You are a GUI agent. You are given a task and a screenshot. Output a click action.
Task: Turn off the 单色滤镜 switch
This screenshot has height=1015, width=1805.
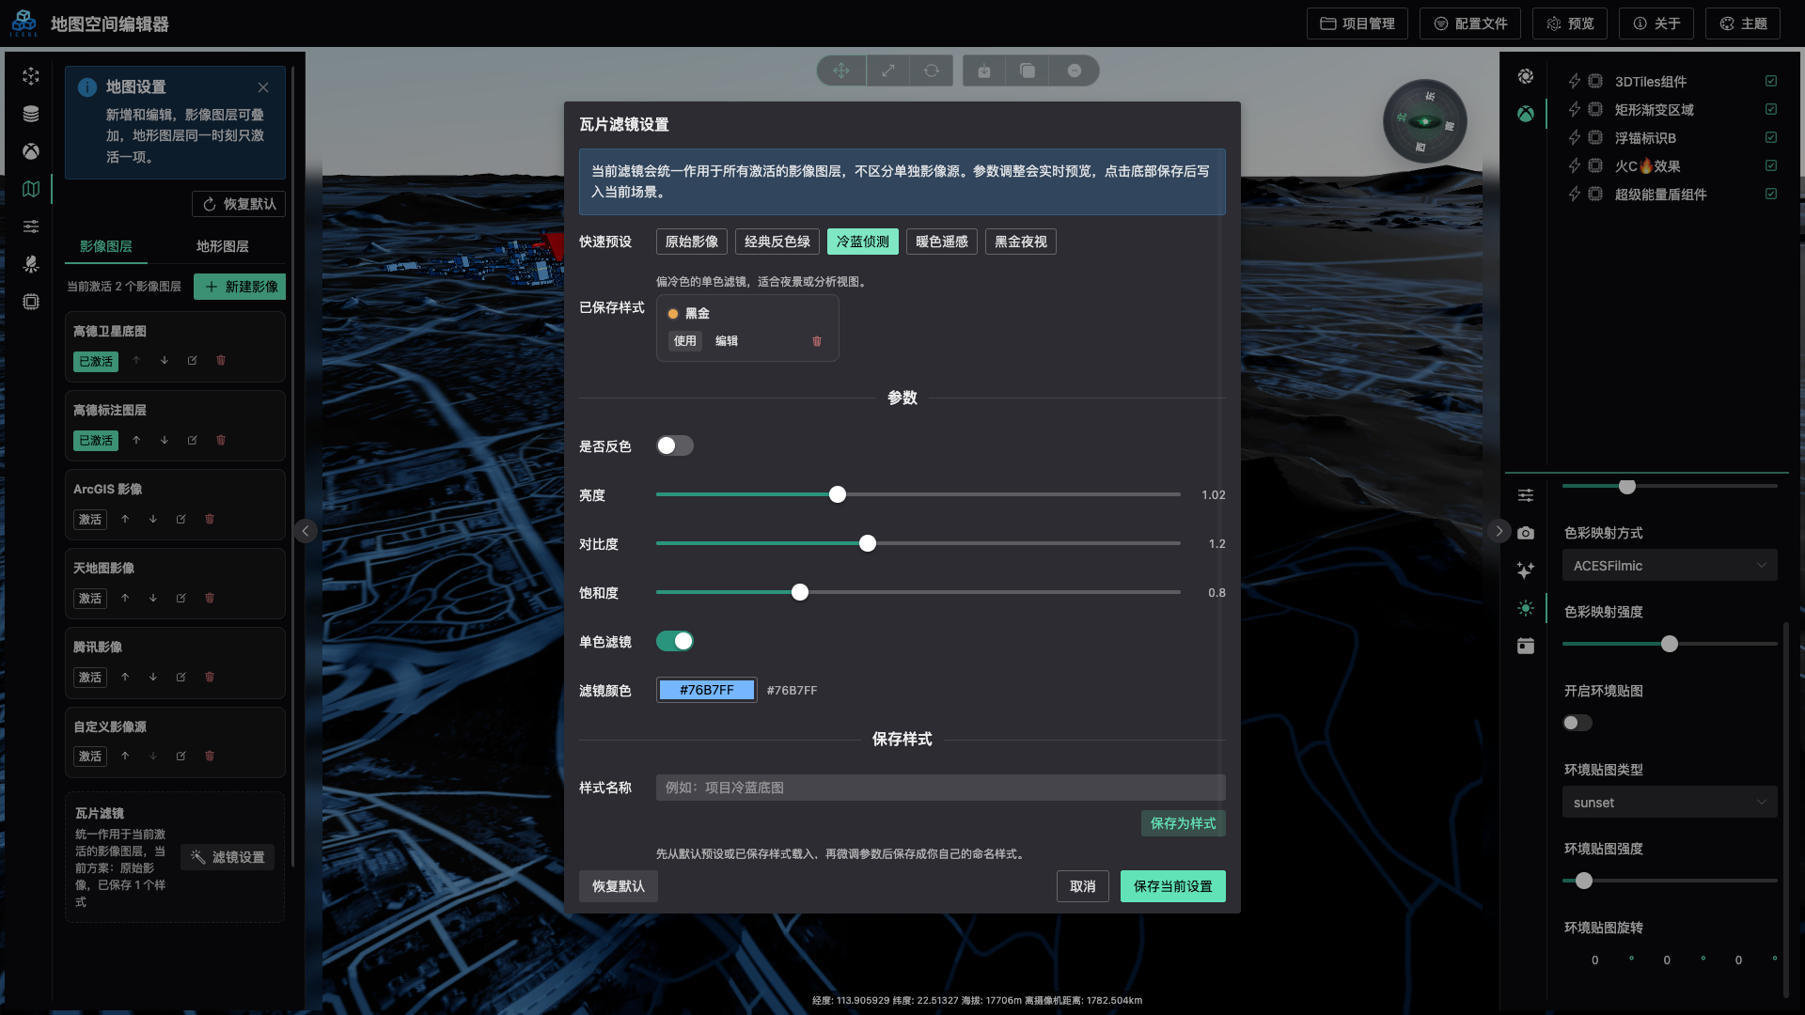(674, 641)
